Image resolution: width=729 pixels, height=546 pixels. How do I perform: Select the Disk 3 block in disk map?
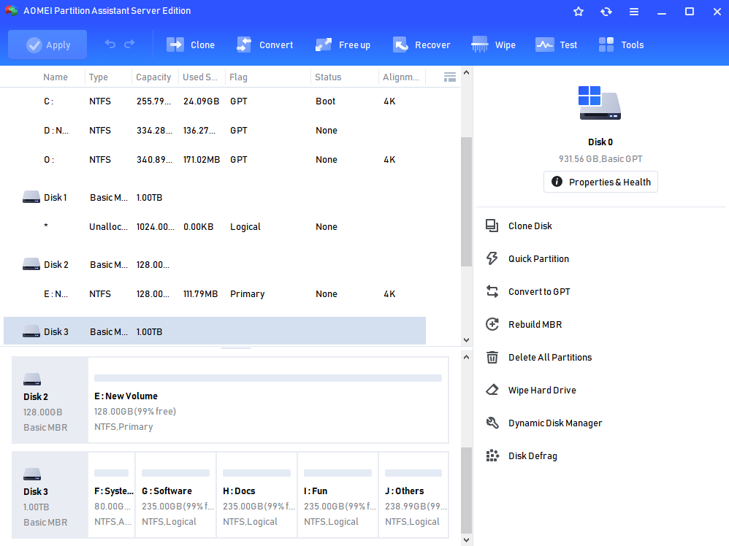[50, 495]
